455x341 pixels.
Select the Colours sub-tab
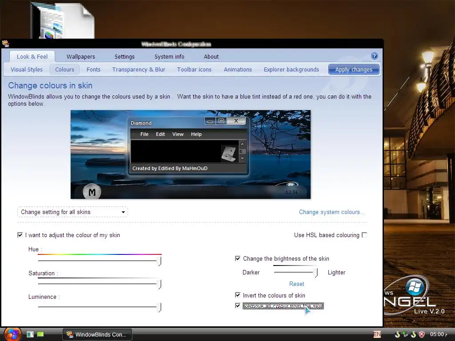[x=65, y=70]
